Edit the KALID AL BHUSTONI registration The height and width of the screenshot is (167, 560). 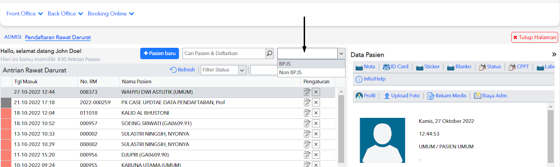coord(307,113)
